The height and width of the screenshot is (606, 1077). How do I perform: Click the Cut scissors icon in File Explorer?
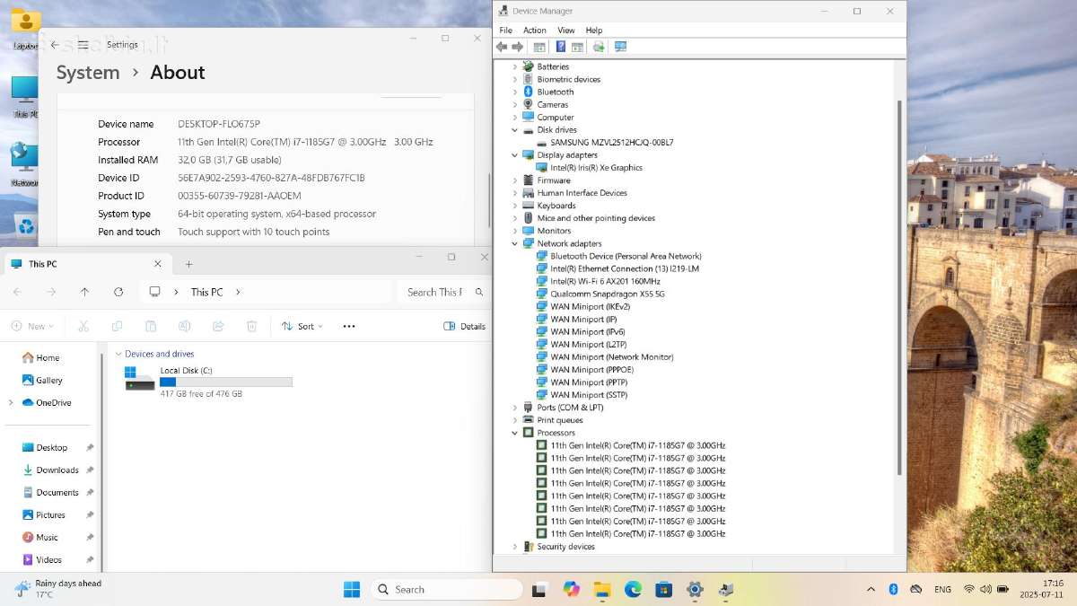click(x=83, y=326)
